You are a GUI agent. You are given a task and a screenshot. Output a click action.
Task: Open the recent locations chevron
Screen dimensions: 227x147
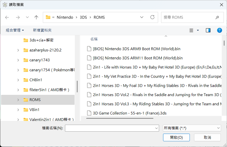[x=27, y=17]
